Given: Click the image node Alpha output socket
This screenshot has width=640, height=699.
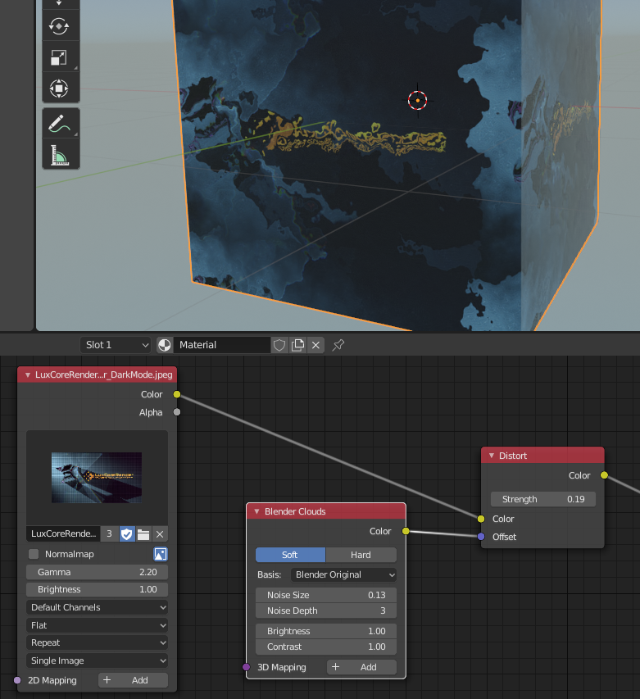Looking at the screenshot, I should click(177, 412).
